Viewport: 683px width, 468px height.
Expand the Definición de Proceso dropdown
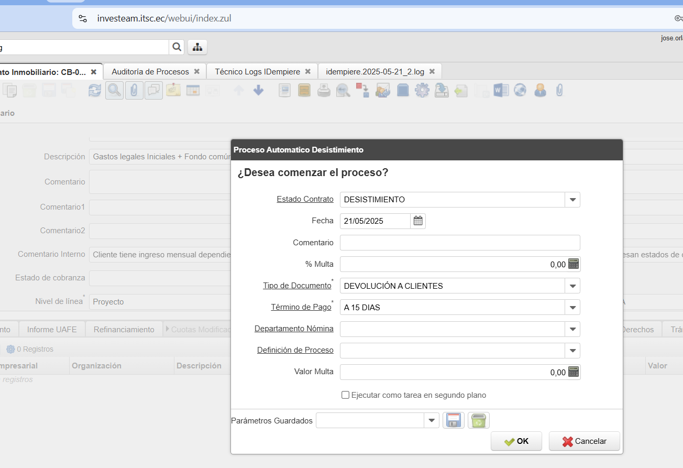(x=572, y=351)
